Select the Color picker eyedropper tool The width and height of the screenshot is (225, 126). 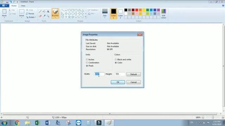coord(44,16)
